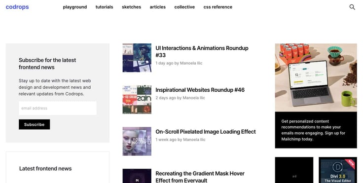
Task: Open the sketches menu item
Action: point(131,7)
